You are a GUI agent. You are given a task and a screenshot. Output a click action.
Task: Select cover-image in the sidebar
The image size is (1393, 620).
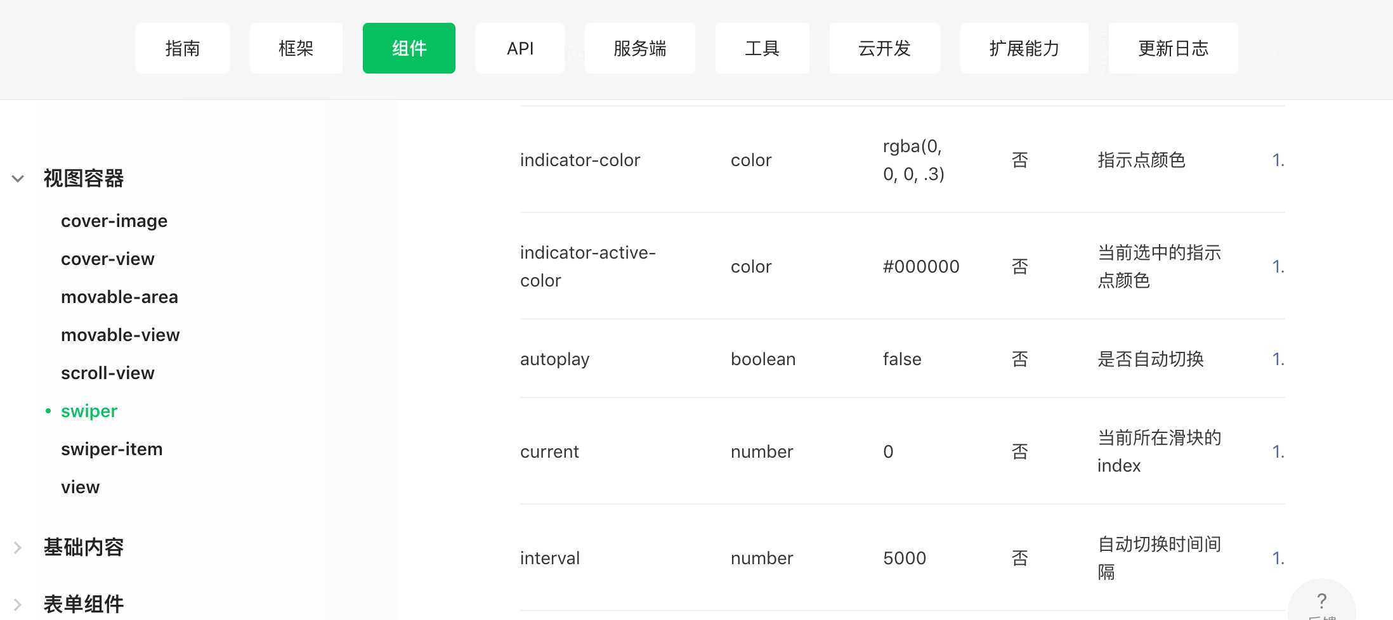[x=114, y=221]
